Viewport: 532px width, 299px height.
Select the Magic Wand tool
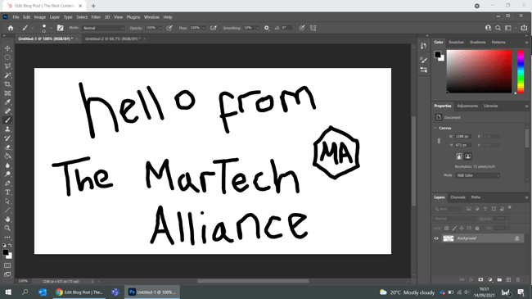point(7,75)
